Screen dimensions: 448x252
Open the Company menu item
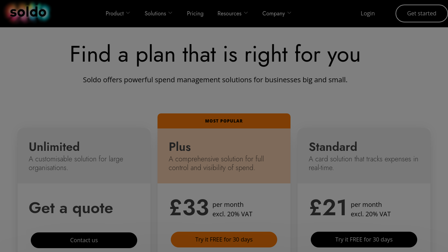click(274, 13)
